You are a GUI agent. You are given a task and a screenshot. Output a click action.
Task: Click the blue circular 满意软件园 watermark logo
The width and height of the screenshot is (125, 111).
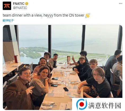[82, 104]
